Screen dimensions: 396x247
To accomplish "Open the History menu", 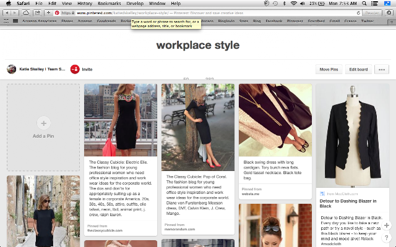I will pos(85,3).
